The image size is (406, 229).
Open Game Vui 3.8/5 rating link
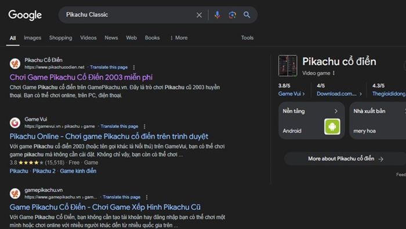(291, 94)
